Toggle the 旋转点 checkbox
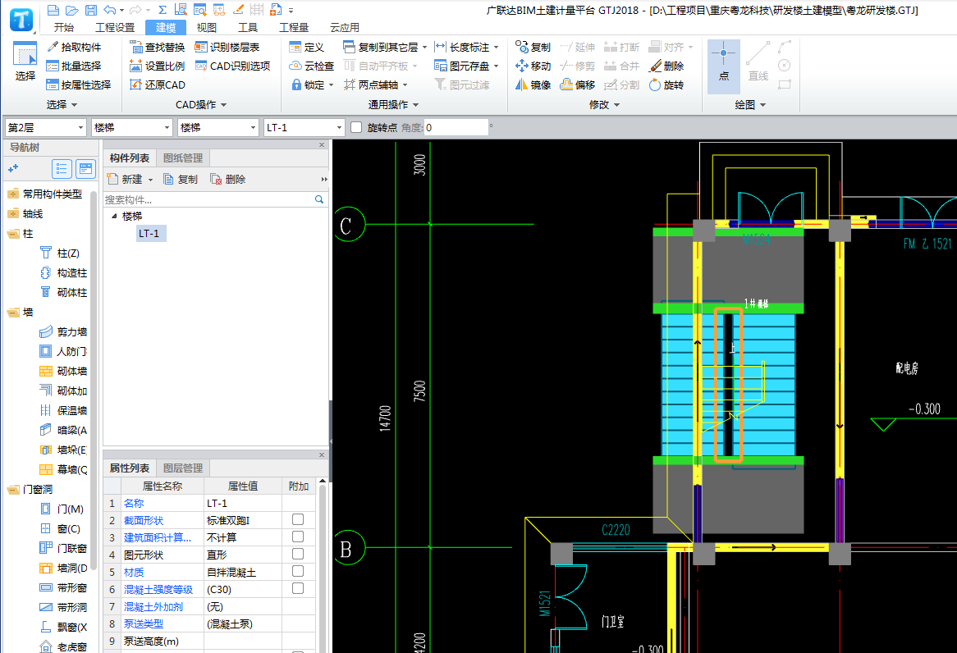The image size is (957, 653). [x=356, y=127]
